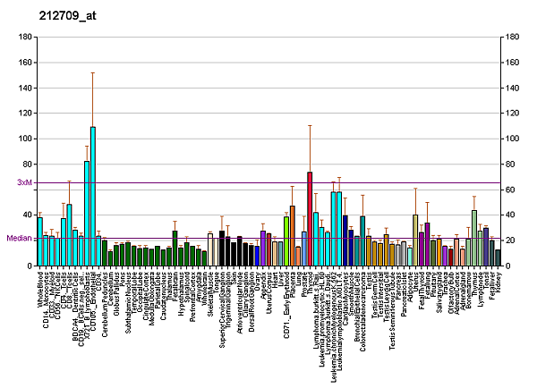
Task: Click the light green CD71 Early Erythroid bar
Action: click(x=286, y=241)
